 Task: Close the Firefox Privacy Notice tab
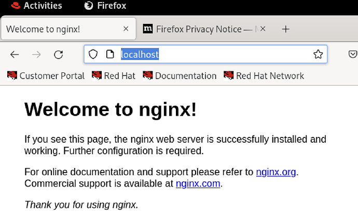[263, 28]
